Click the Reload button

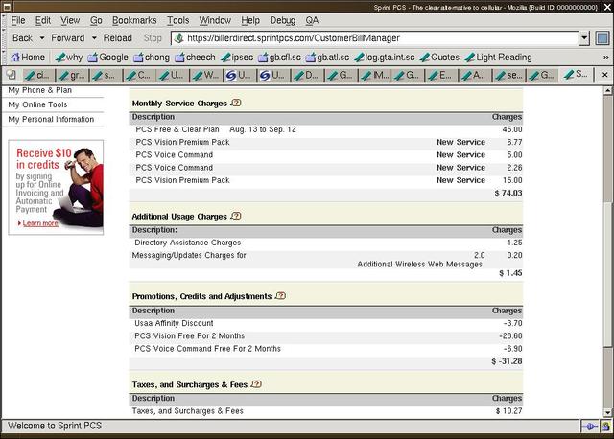pyautogui.click(x=117, y=38)
